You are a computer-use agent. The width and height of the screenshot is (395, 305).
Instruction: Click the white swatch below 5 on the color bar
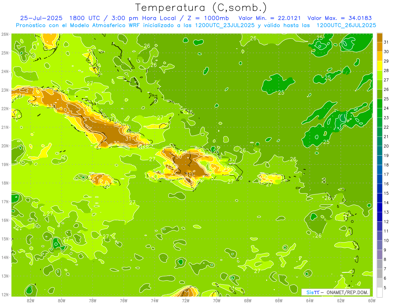click(x=380, y=292)
